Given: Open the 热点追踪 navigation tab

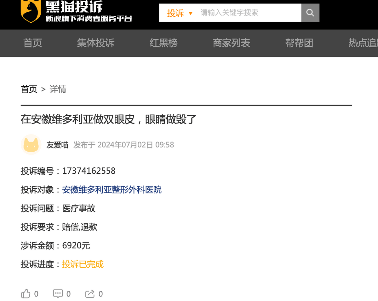Looking at the screenshot, I should click(x=363, y=43).
